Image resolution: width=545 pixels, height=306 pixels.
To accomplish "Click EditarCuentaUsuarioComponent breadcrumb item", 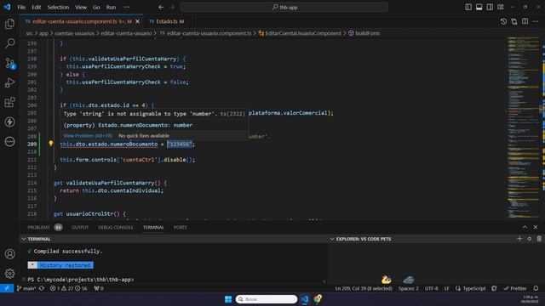I will 303,33.
